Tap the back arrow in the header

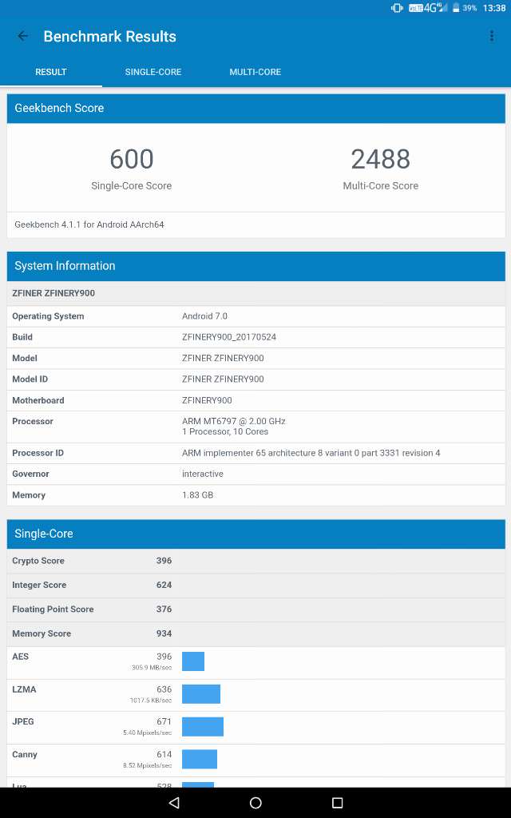point(22,36)
